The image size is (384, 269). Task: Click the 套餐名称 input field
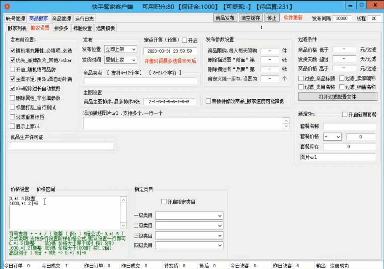pyautogui.click(x=349, y=126)
